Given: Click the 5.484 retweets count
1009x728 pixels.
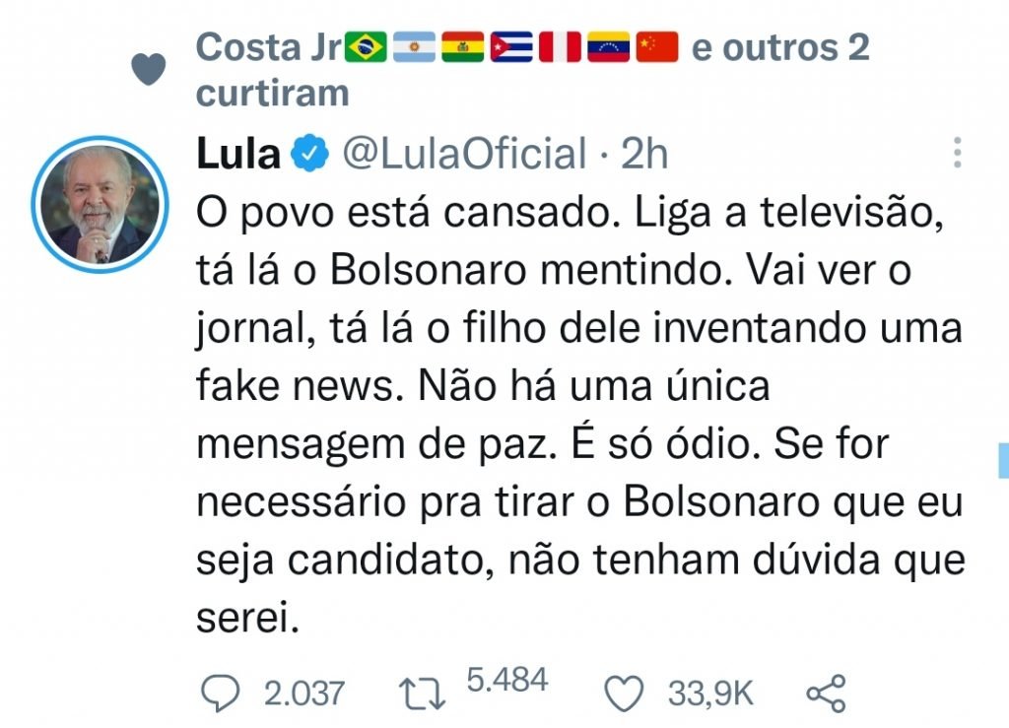Looking at the screenshot, I should click(x=506, y=681).
